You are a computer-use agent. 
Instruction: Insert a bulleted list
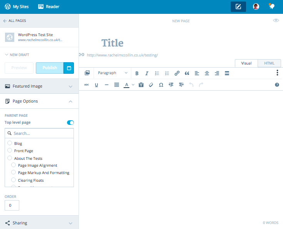coord(157,73)
